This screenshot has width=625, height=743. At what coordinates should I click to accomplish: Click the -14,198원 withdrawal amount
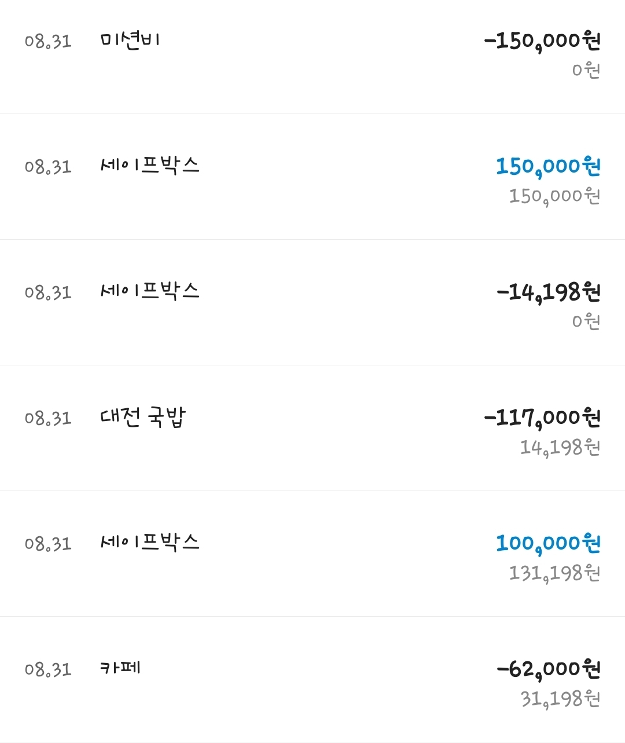pos(548,292)
